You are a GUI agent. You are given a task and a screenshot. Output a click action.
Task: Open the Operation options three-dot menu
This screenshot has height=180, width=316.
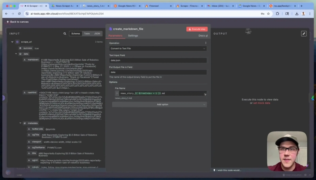205,43
